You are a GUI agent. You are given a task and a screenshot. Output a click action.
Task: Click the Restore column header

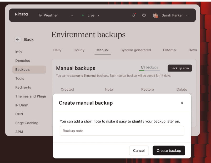[148, 89]
